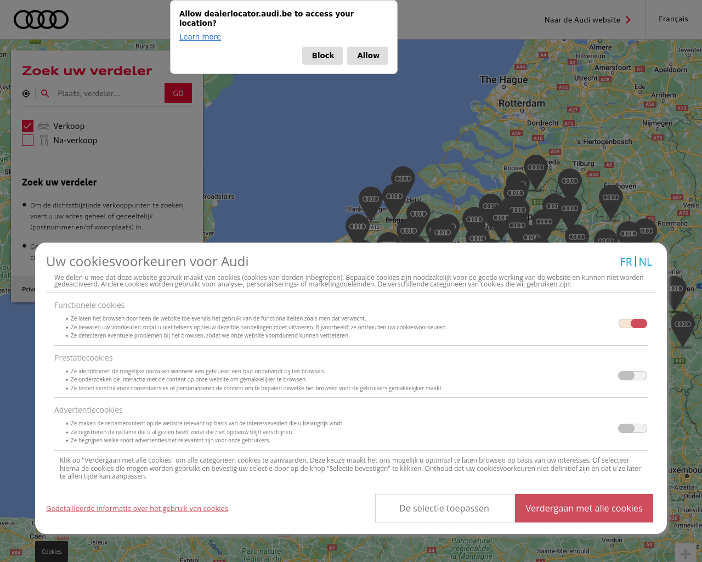Switch the cookie dialog to FR
The height and width of the screenshot is (562, 702).
pos(626,262)
